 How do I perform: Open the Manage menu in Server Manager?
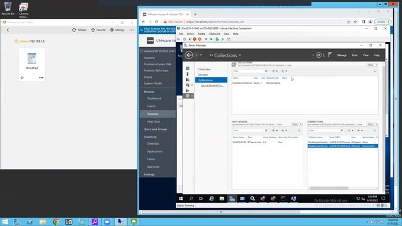click(342, 55)
